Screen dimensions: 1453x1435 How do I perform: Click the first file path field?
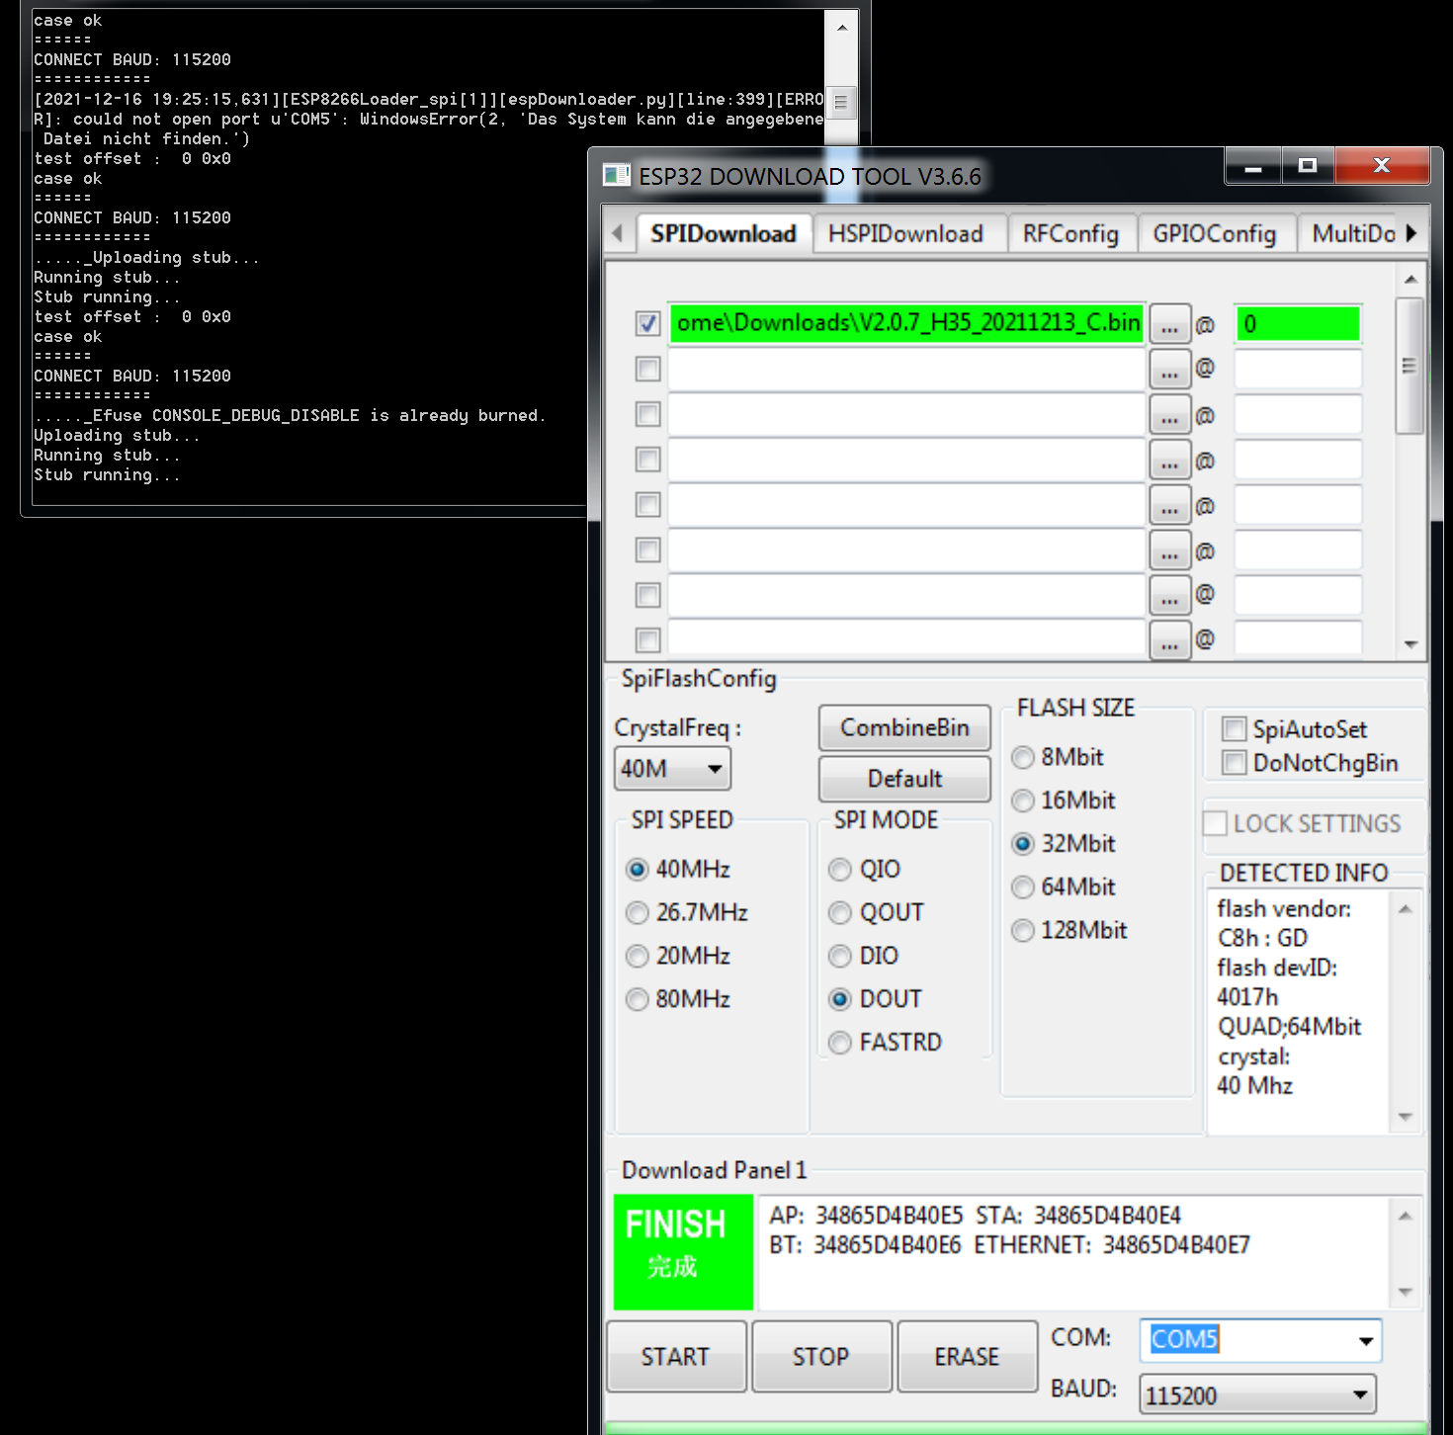pyautogui.click(x=907, y=323)
